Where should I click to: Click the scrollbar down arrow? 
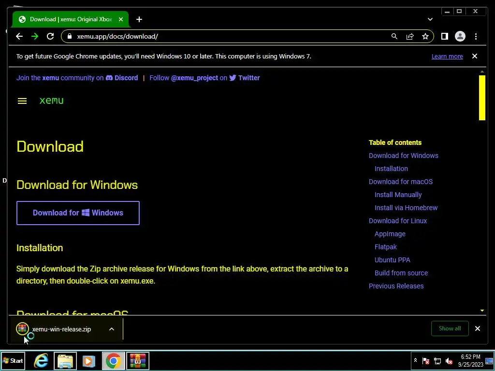tap(482, 311)
